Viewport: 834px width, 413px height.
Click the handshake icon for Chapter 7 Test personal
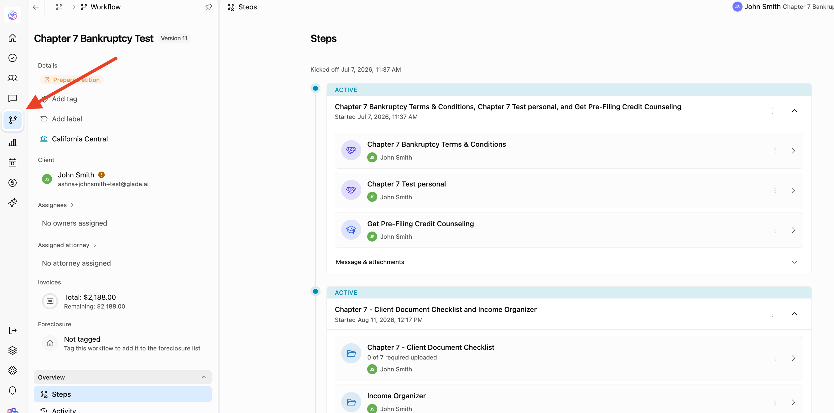coord(351,190)
